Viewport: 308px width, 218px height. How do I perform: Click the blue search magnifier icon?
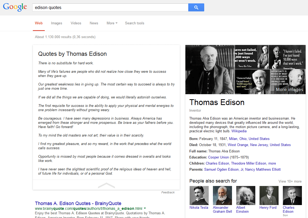[196, 7]
